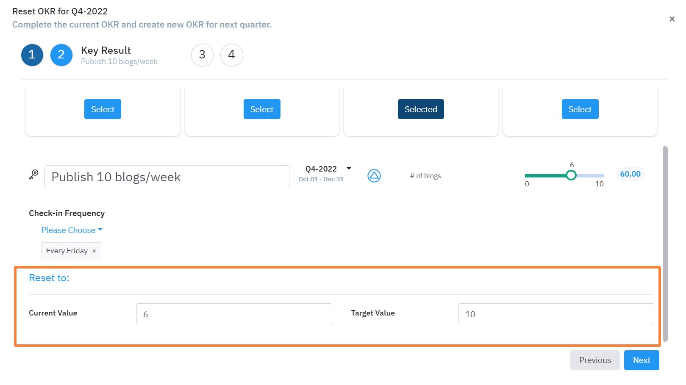Jump to wizard step 4
686x385 pixels.
[x=232, y=55]
